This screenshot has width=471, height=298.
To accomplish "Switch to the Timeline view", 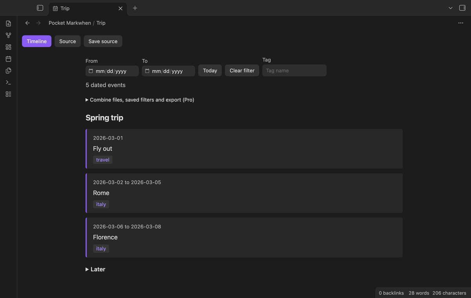I will click(x=37, y=41).
